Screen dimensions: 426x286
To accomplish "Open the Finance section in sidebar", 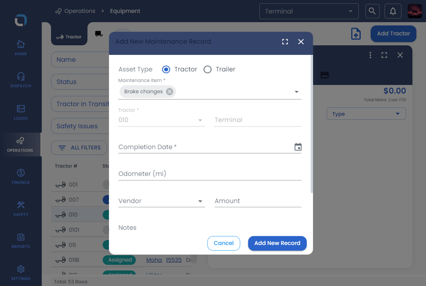I will pyautogui.click(x=21, y=176).
